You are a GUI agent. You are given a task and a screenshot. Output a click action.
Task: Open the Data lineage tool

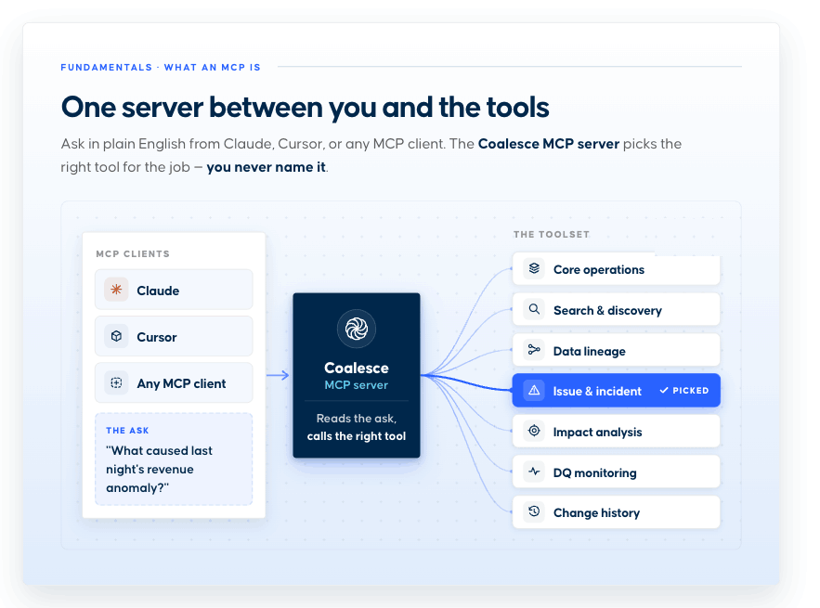pos(616,350)
